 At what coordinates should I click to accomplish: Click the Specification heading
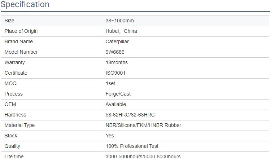tap(25, 4)
